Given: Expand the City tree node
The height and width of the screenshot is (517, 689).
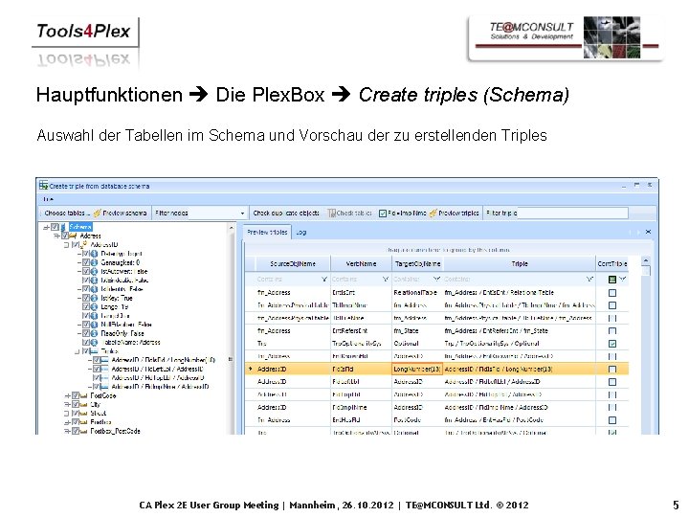Looking at the screenshot, I should point(67,404).
